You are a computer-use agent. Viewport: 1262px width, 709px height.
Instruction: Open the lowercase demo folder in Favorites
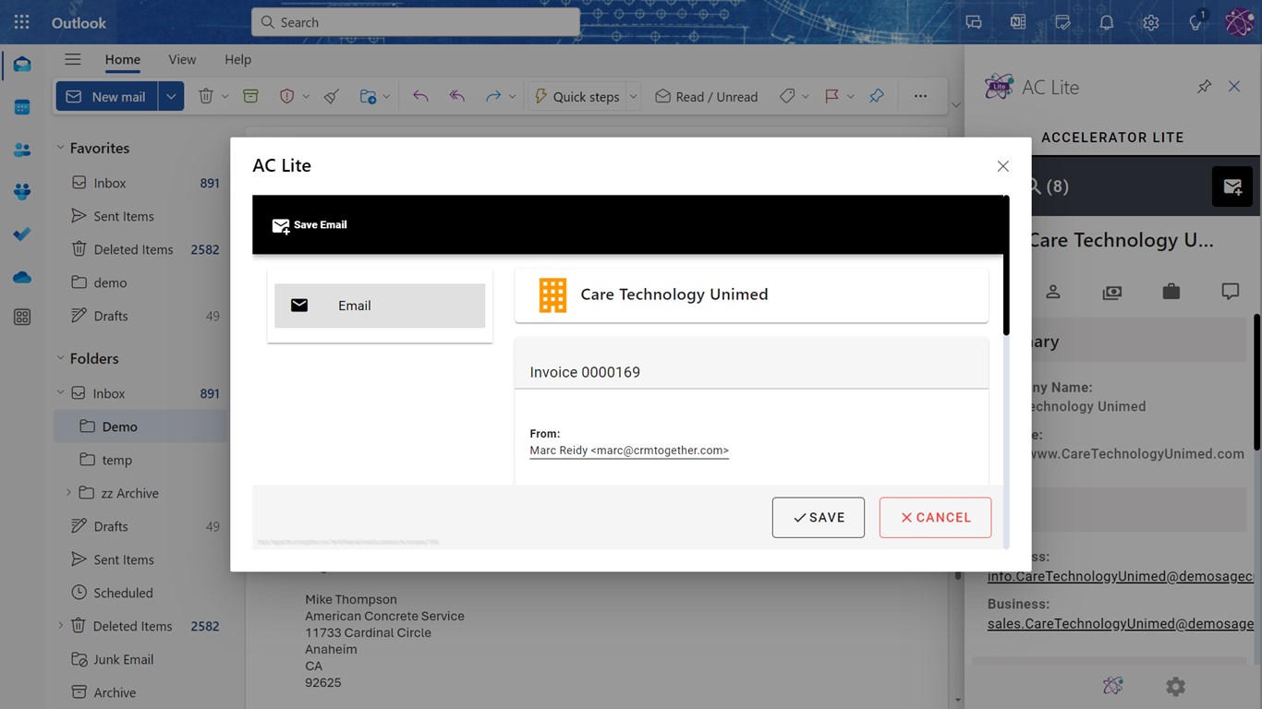(x=140, y=282)
